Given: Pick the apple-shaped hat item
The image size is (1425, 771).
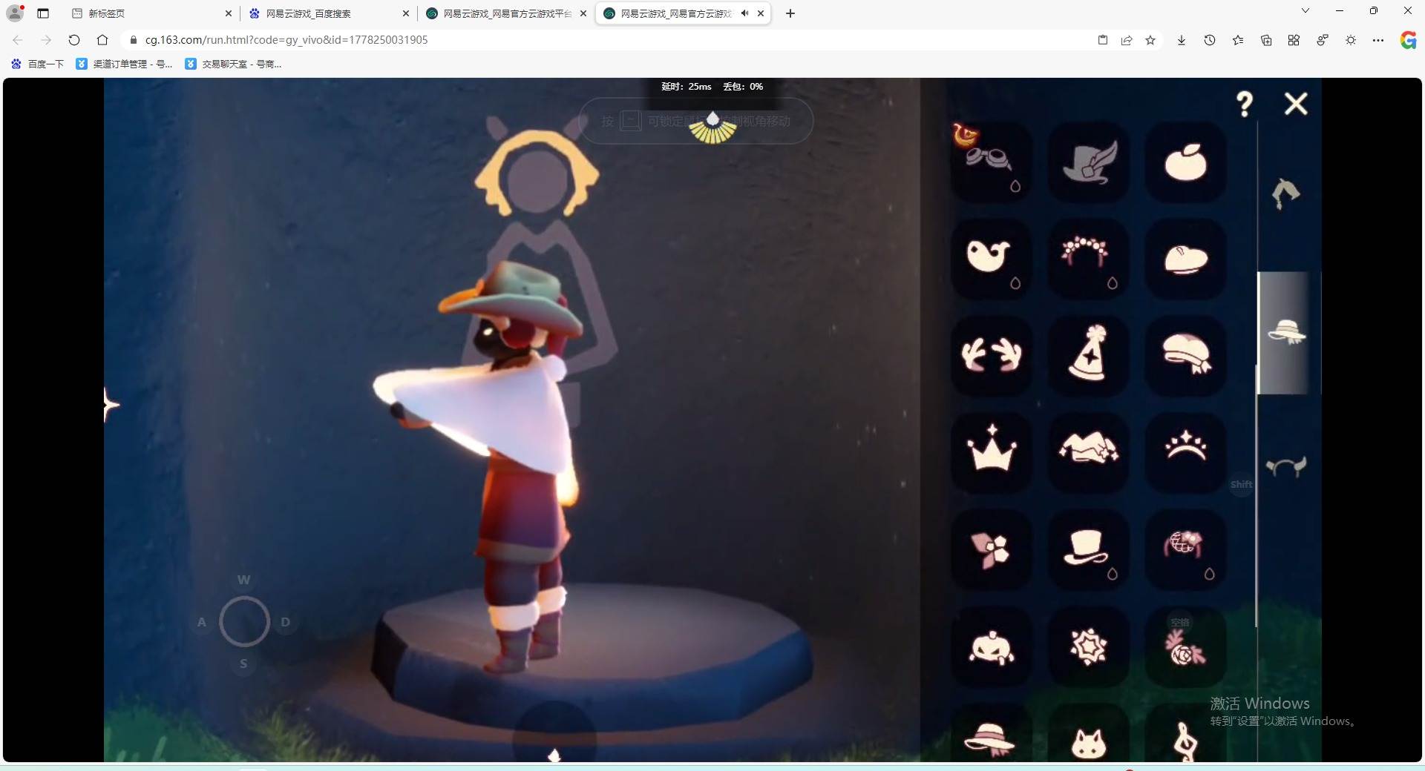Looking at the screenshot, I should coord(1185,162).
